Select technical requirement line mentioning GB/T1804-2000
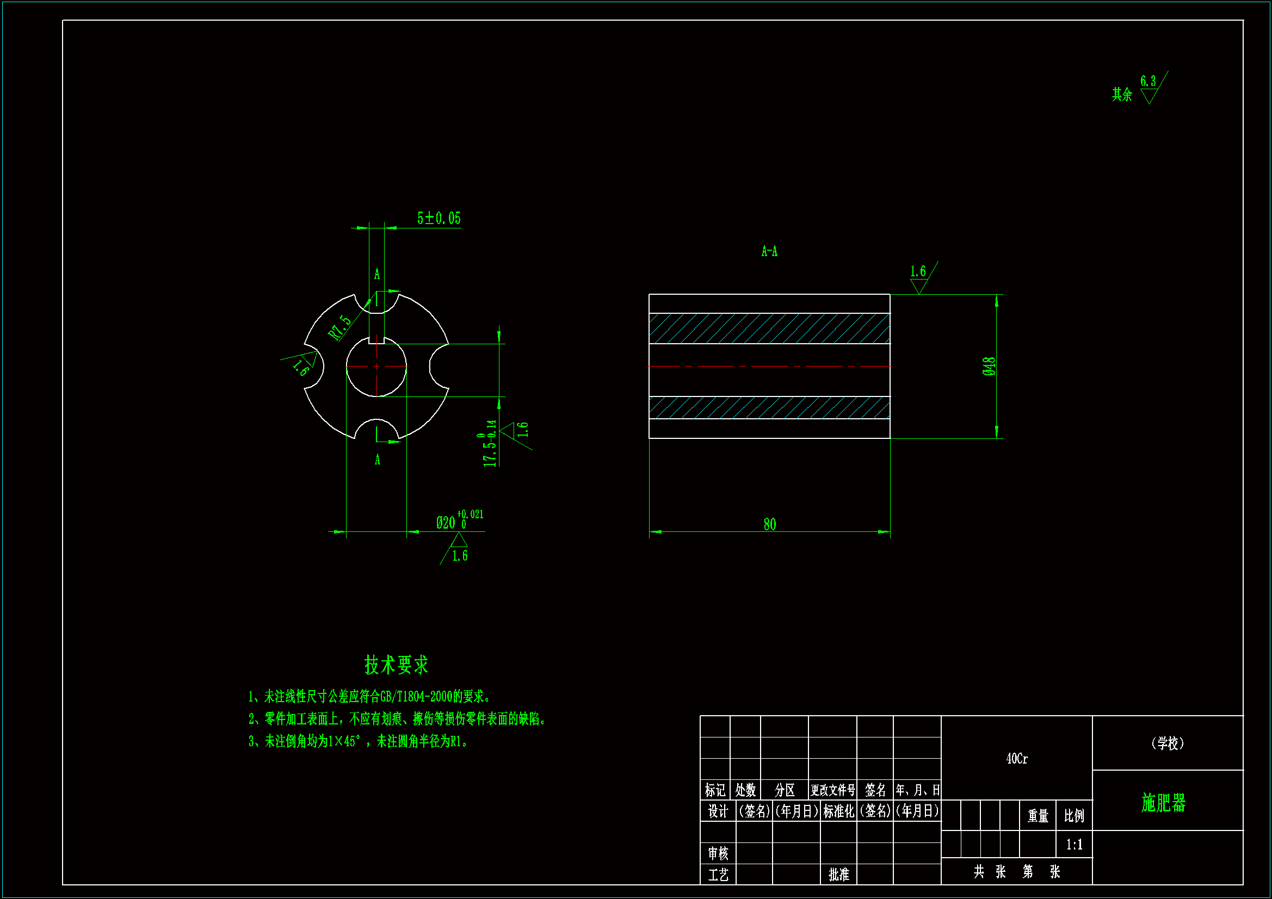Image resolution: width=1272 pixels, height=899 pixels. point(368,696)
